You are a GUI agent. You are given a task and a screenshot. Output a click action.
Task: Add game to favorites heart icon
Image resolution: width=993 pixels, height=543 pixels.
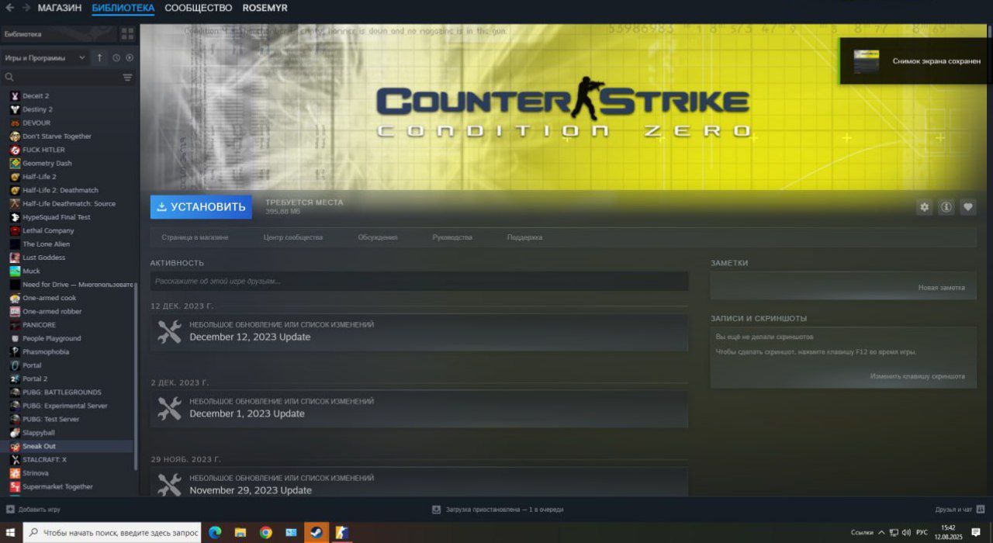click(967, 207)
